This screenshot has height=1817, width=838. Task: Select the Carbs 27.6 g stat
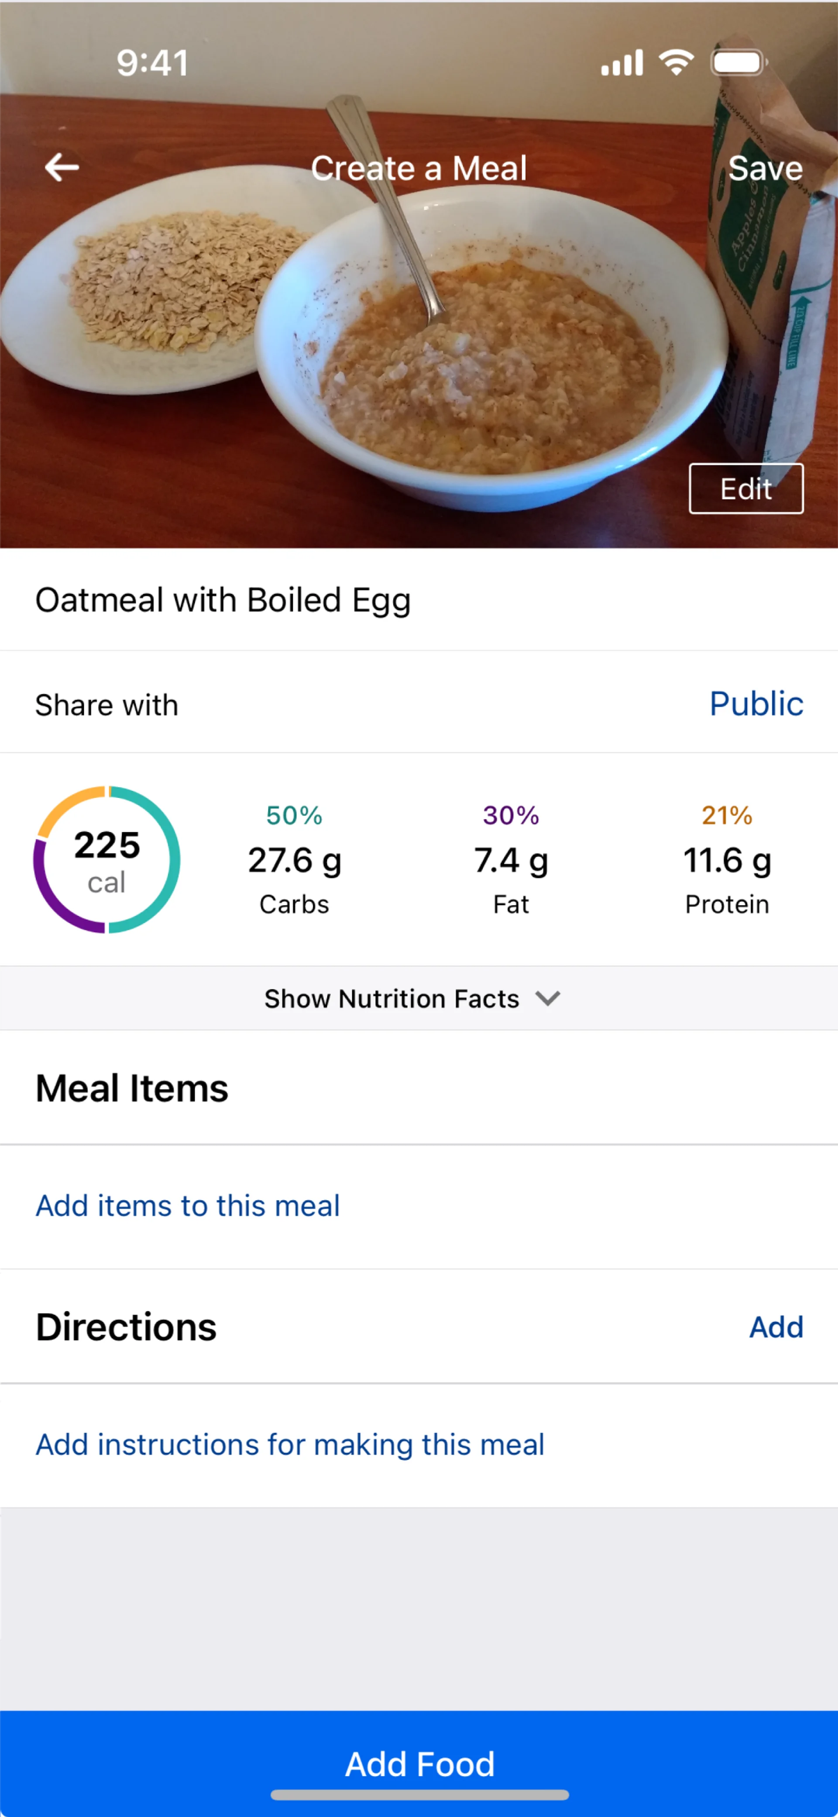tap(294, 860)
